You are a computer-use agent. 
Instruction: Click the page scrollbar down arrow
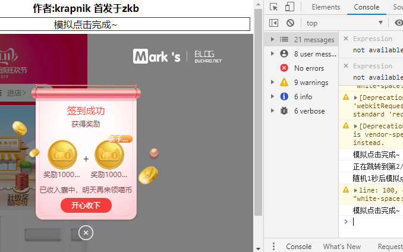click(x=258, y=248)
